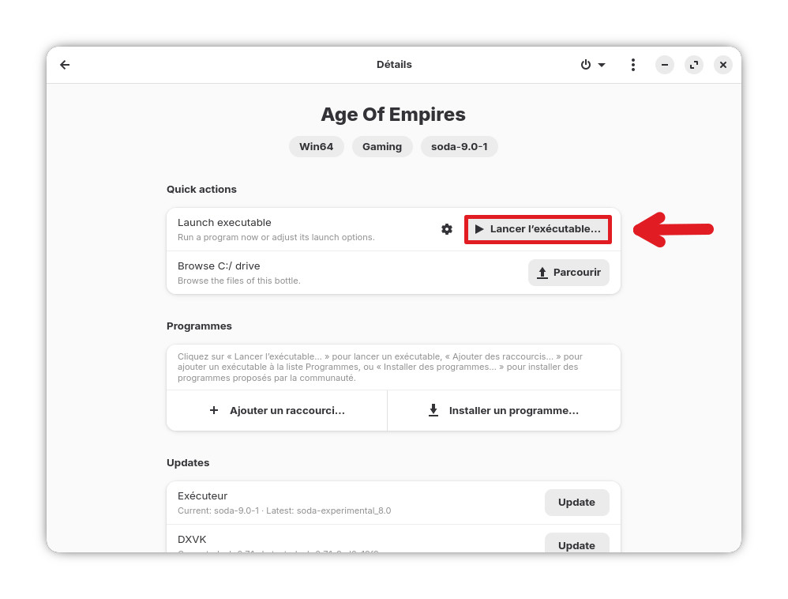Select Ajouter un raccourci
Screen dimensions: 788x599
click(277, 411)
